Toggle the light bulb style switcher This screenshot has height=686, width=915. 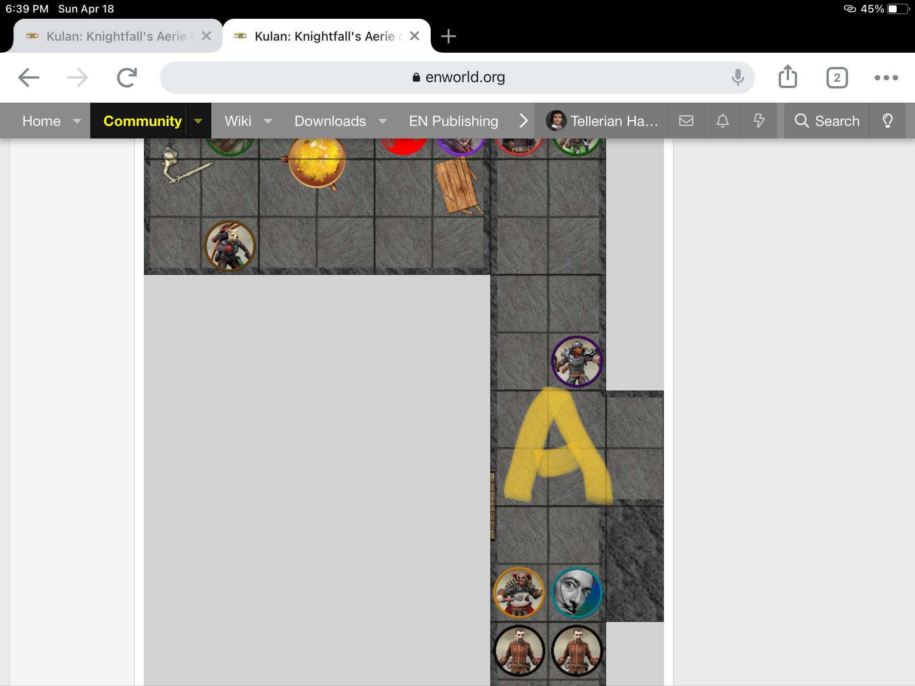click(x=888, y=121)
